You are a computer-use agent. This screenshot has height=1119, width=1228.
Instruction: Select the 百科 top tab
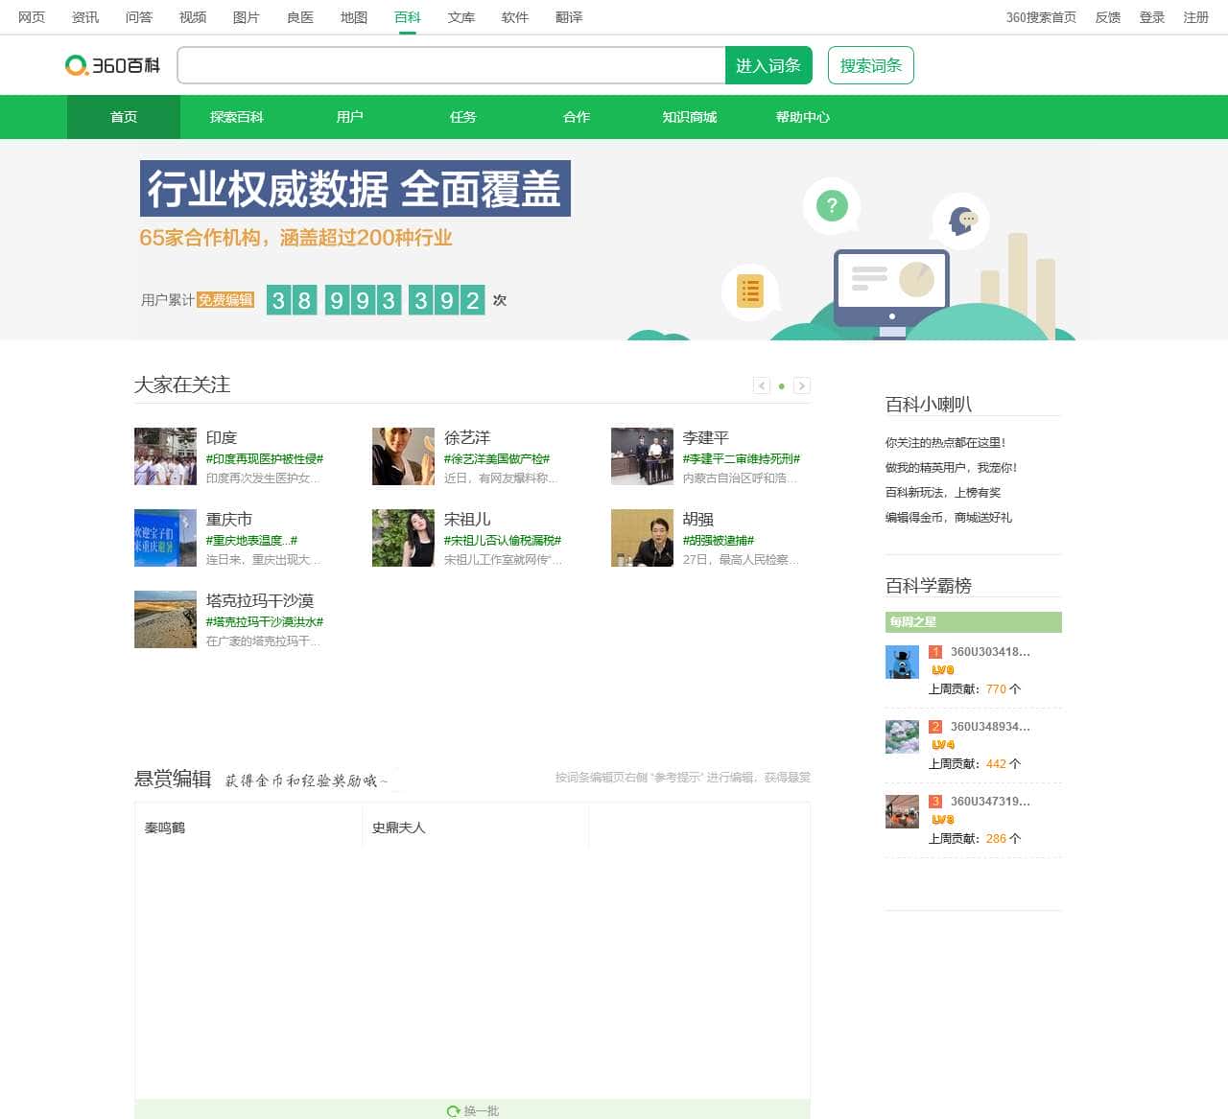point(408,17)
